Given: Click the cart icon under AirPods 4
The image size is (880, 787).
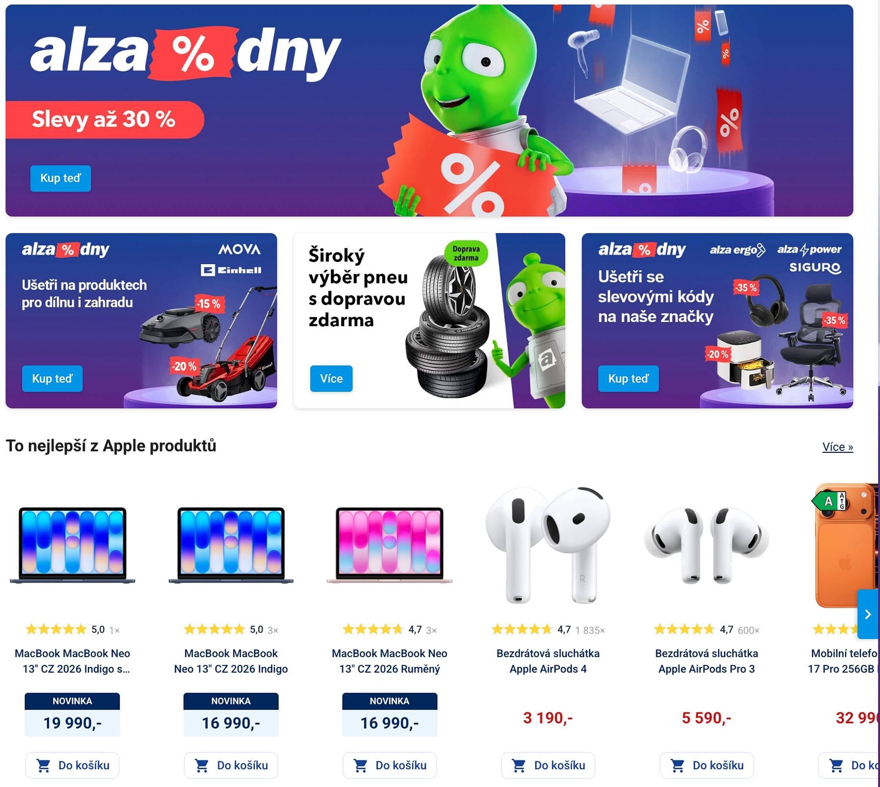Looking at the screenshot, I should coord(519,766).
